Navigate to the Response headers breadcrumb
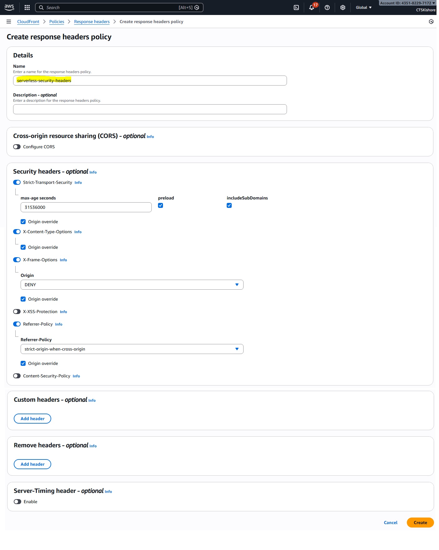Screen dimensions: 439x550 (x=92, y=22)
